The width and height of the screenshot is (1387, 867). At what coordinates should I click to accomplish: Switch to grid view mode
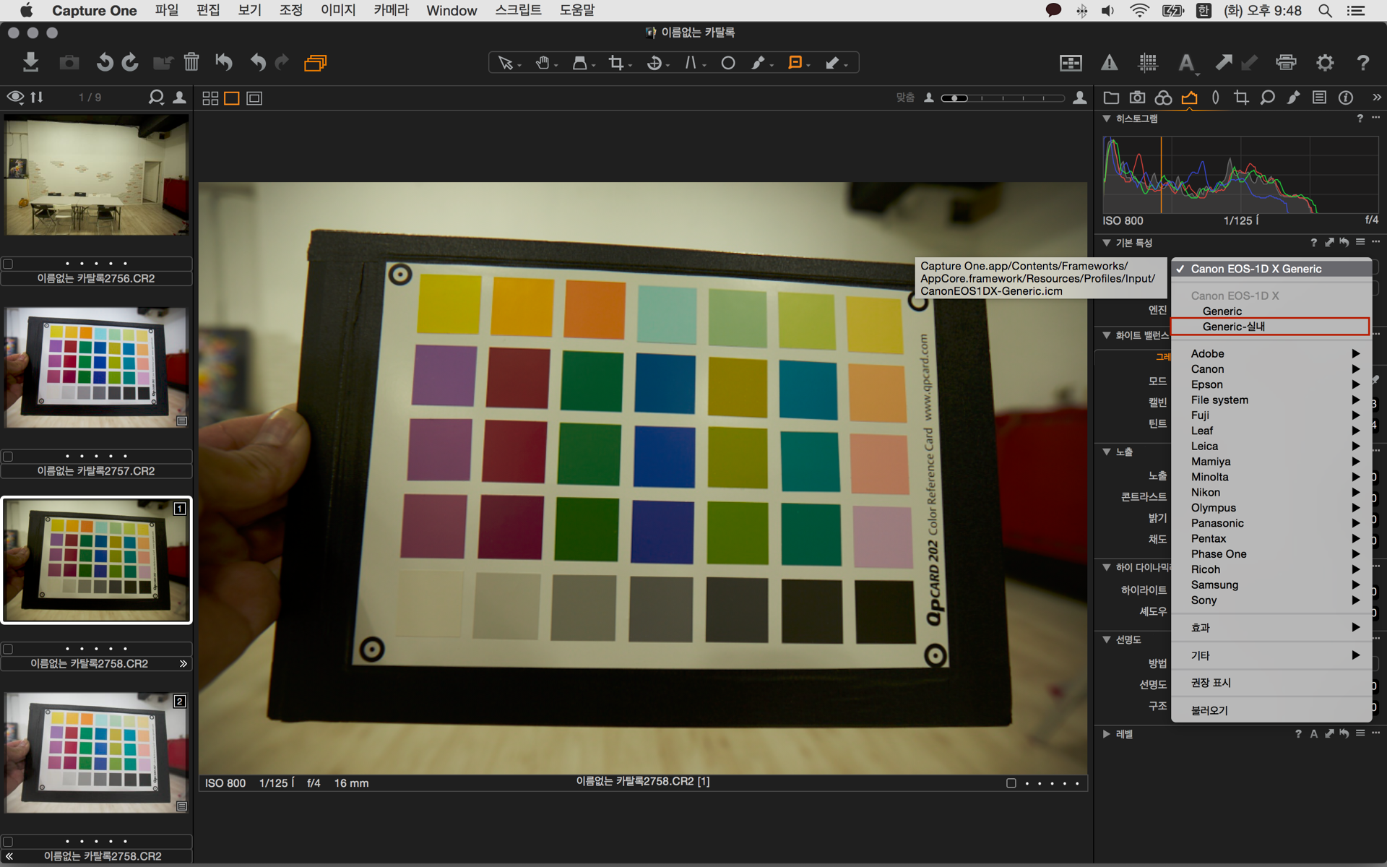pyautogui.click(x=210, y=98)
